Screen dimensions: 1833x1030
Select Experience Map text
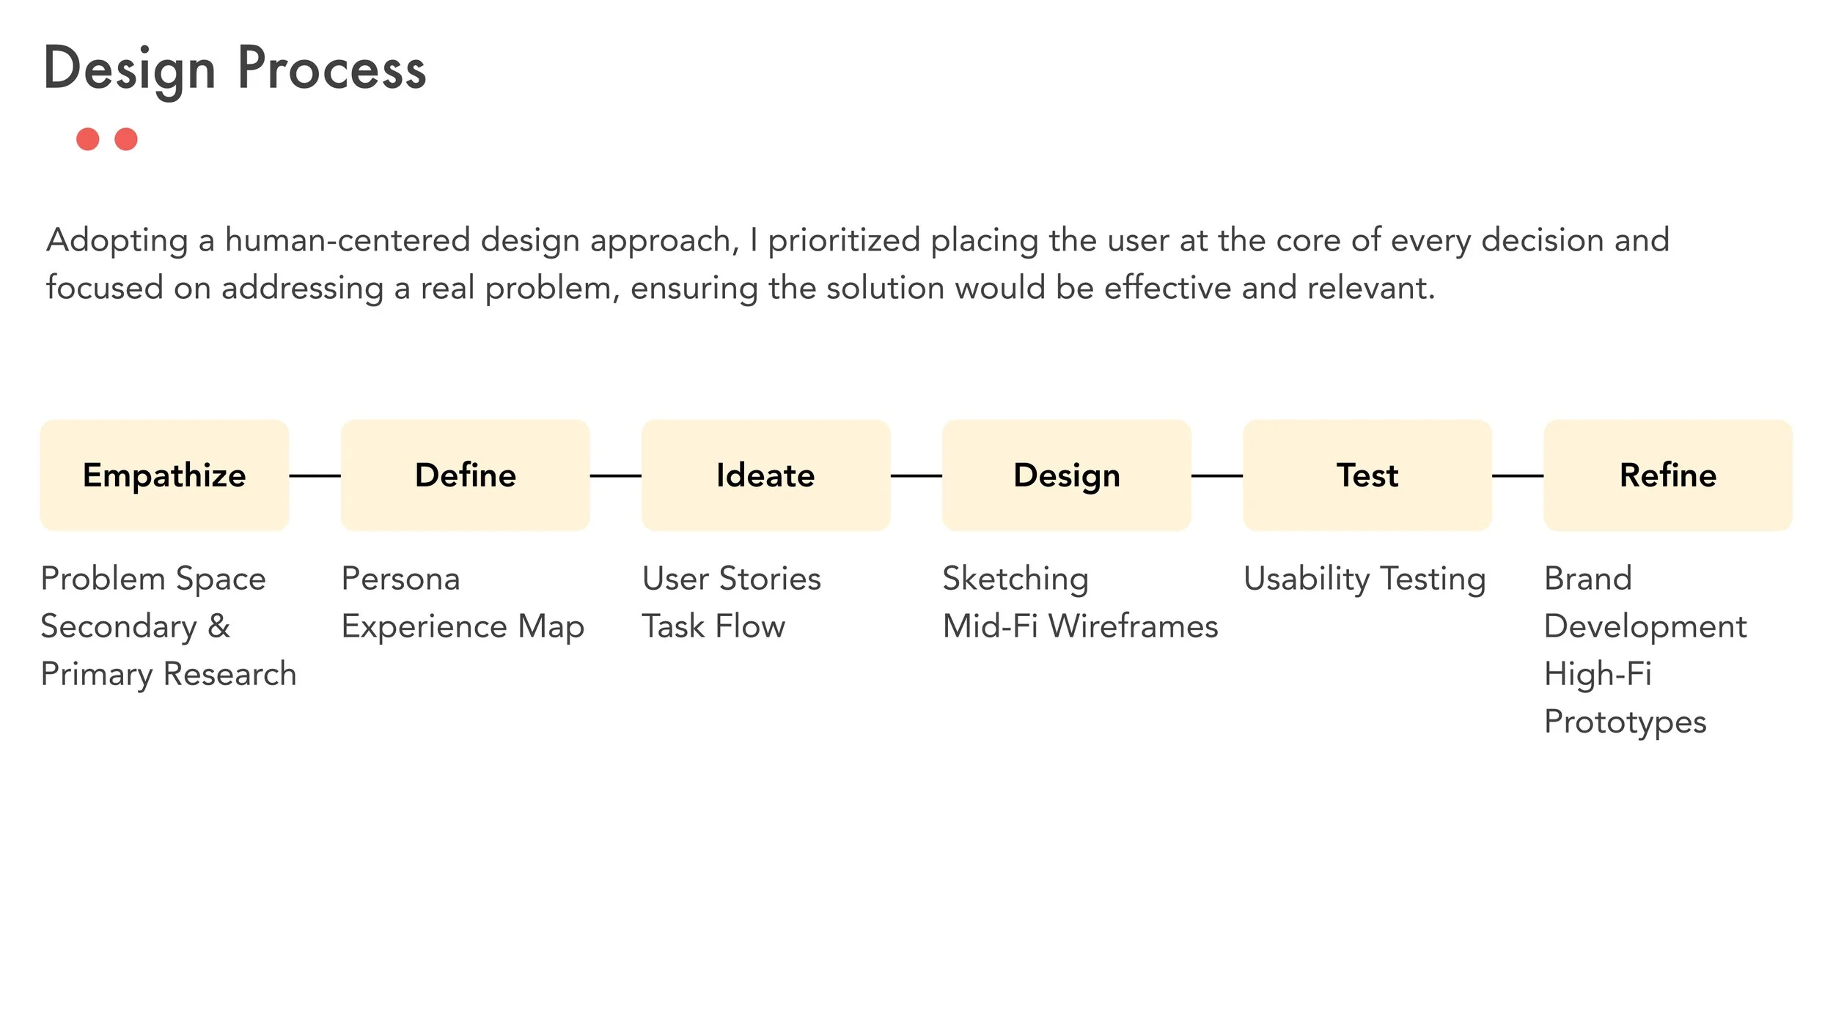tap(463, 627)
